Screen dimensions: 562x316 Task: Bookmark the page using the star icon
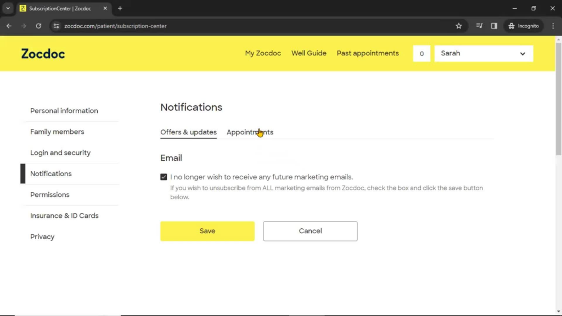[x=459, y=26]
